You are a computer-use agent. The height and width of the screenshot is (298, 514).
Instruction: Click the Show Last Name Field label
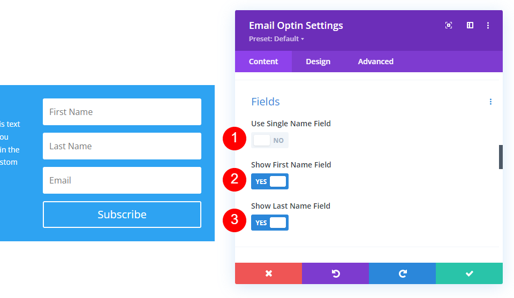(x=291, y=206)
